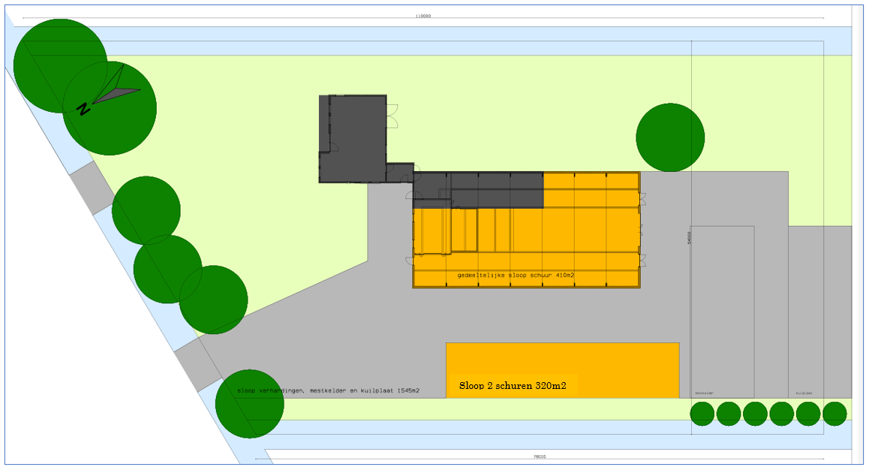Select the 'gedeeltelijke sloop schuur 410m2' label
Image resolution: width=869 pixels, height=470 pixels.
click(x=516, y=275)
